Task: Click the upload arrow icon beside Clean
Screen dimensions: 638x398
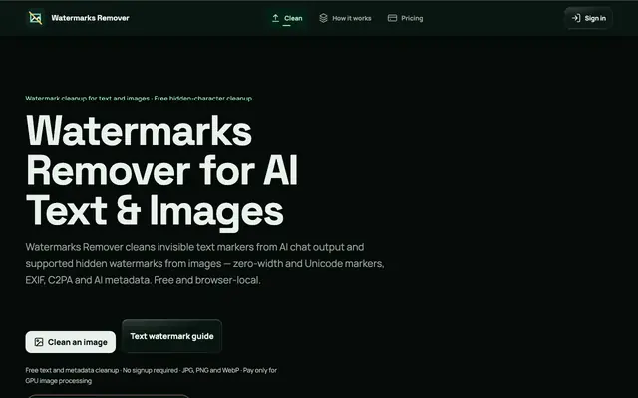Action: [275, 18]
